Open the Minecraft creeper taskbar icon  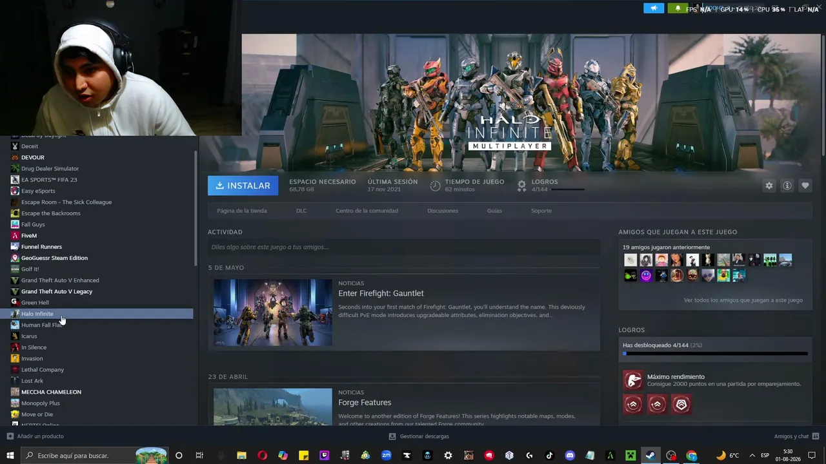click(x=630, y=456)
